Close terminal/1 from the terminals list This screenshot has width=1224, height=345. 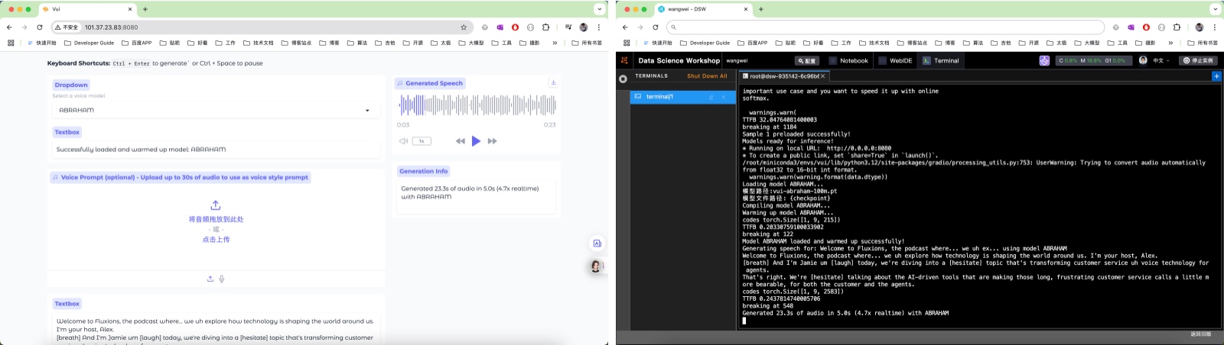724,97
